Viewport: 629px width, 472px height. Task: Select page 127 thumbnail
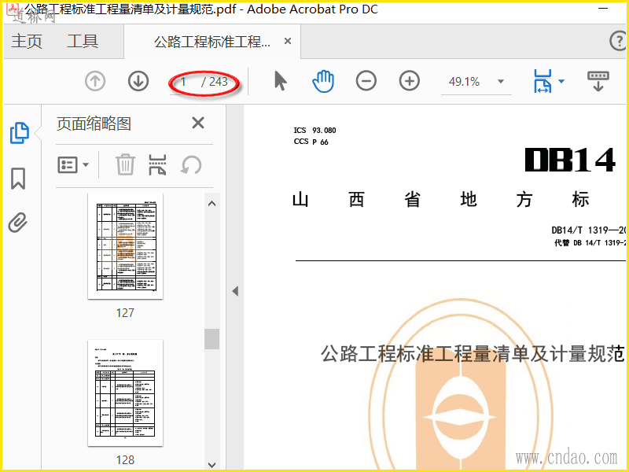coord(125,245)
